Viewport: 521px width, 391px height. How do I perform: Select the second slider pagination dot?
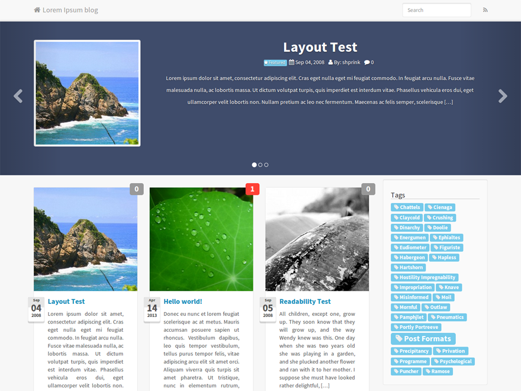click(x=260, y=165)
